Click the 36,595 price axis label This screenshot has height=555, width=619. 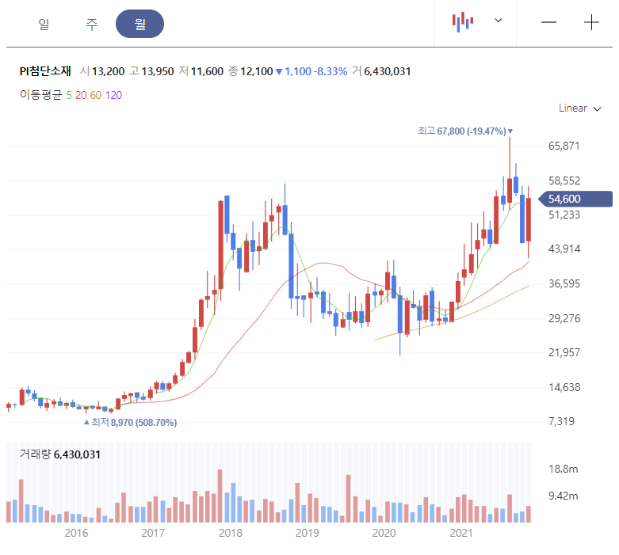click(x=564, y=283)
